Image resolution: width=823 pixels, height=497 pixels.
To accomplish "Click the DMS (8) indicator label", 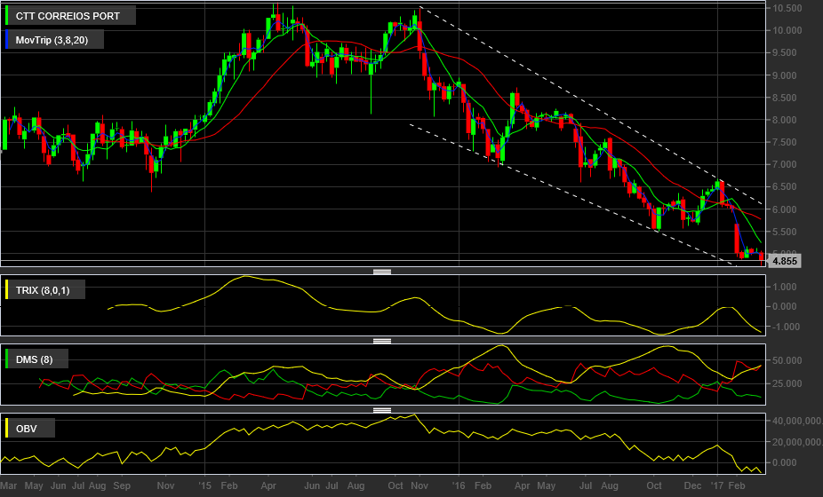I will 36,359.
